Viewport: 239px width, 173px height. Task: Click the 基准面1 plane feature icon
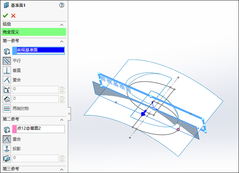[6, 5]
